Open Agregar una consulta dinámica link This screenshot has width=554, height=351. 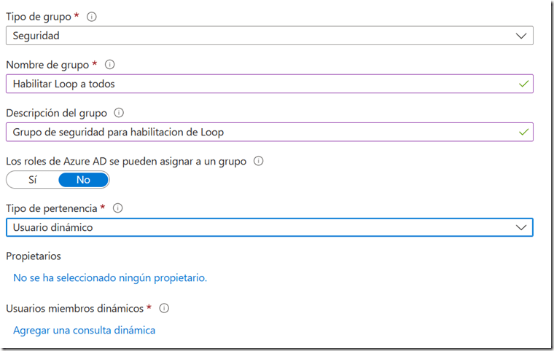tap(84, 330)
